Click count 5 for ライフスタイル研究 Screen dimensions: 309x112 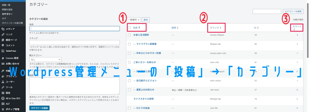297,99
